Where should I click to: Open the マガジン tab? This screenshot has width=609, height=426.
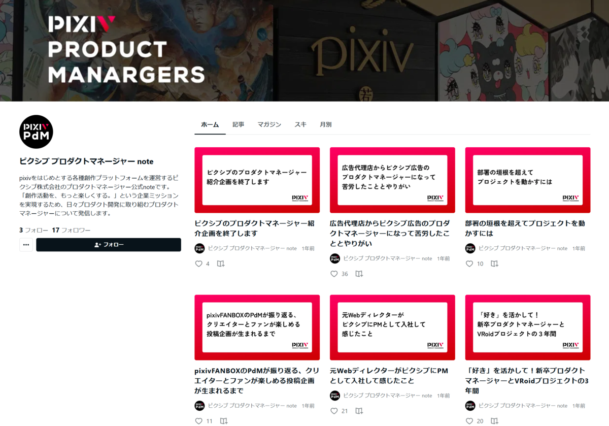269,124
